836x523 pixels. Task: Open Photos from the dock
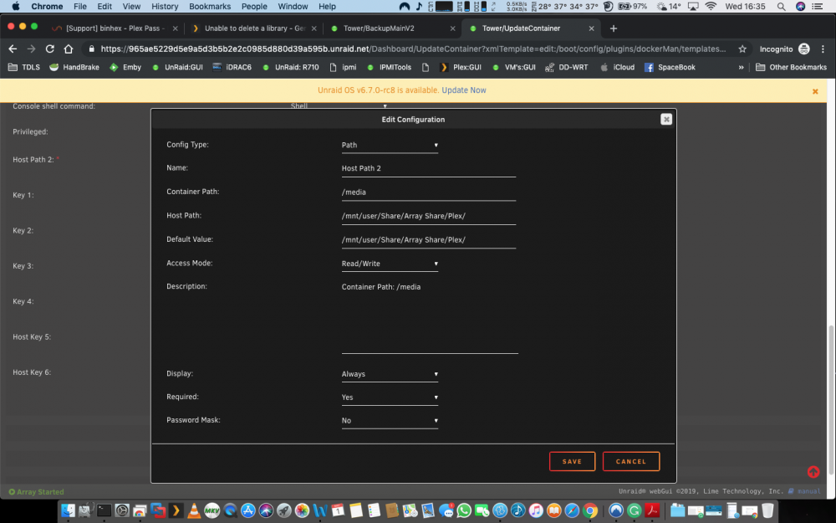(302, 510)
